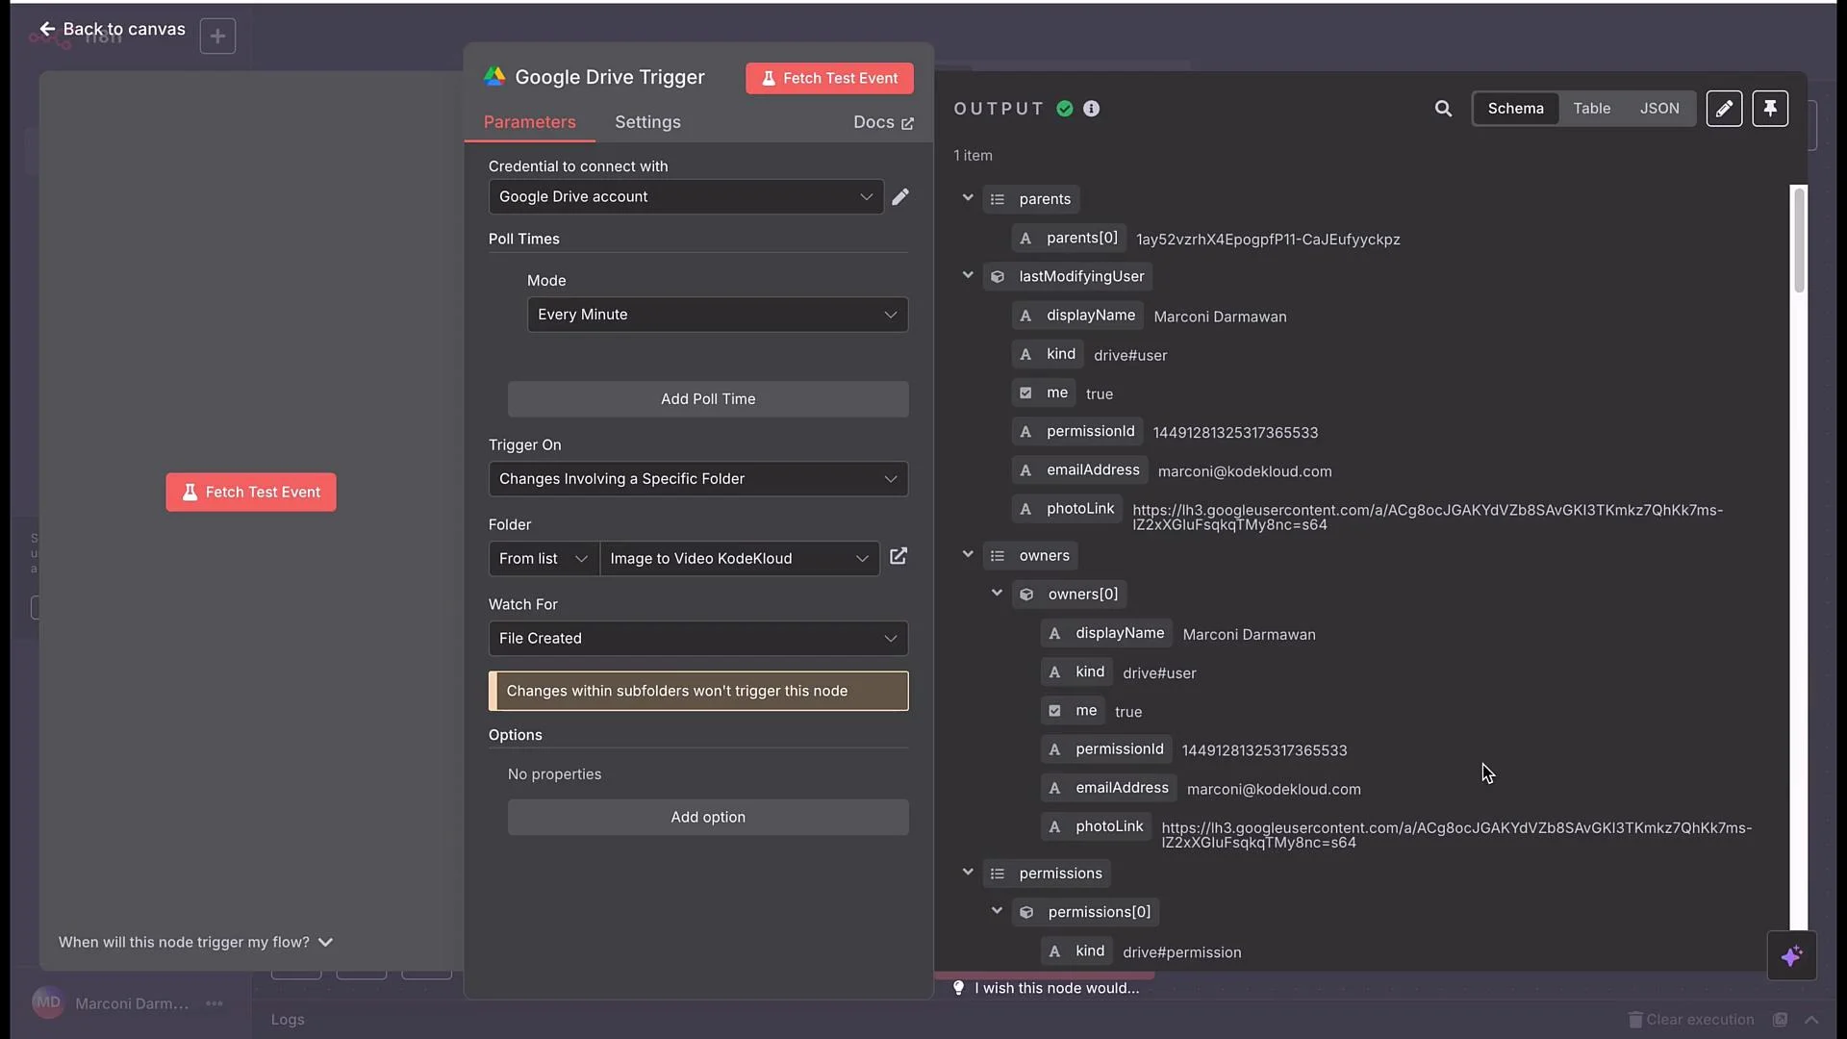
Task: Click the Add option button
Action: click(x=708, y=818)
